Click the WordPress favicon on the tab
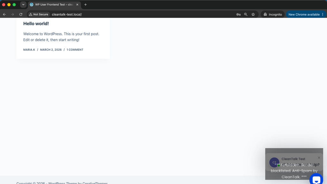 32,4
